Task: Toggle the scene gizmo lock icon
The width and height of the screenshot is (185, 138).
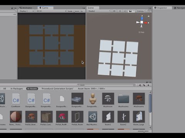Action: click(x=148, y=16)
